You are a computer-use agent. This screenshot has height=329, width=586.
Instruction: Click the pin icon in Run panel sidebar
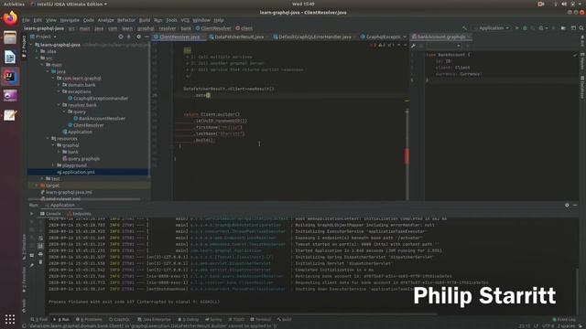click(32, 265)
